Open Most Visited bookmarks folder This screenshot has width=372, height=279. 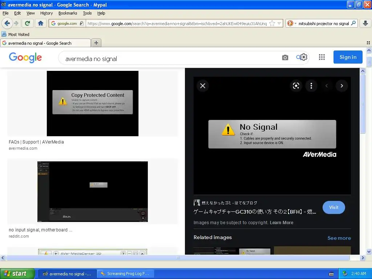point(16,35)
